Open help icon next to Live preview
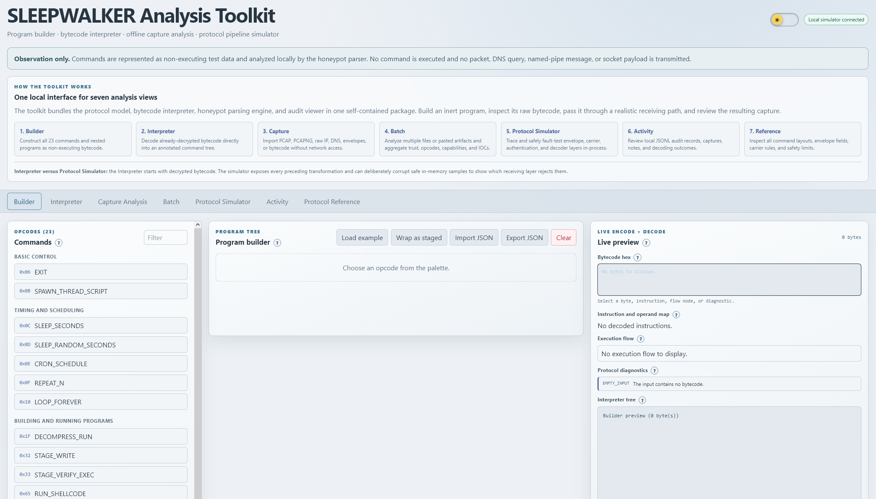Screen dimensions: 876x499 coord(646,243)
